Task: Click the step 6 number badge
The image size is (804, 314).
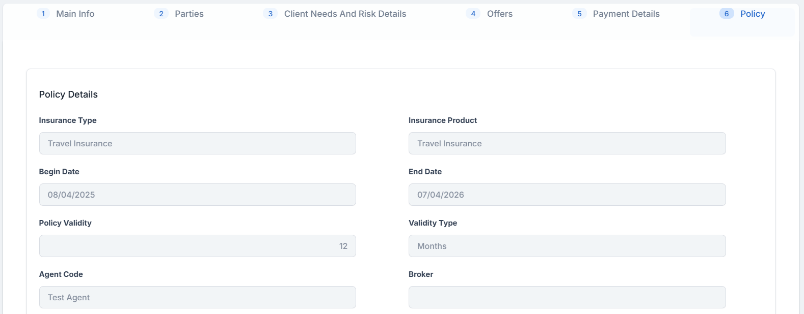Action: [727, 14]
